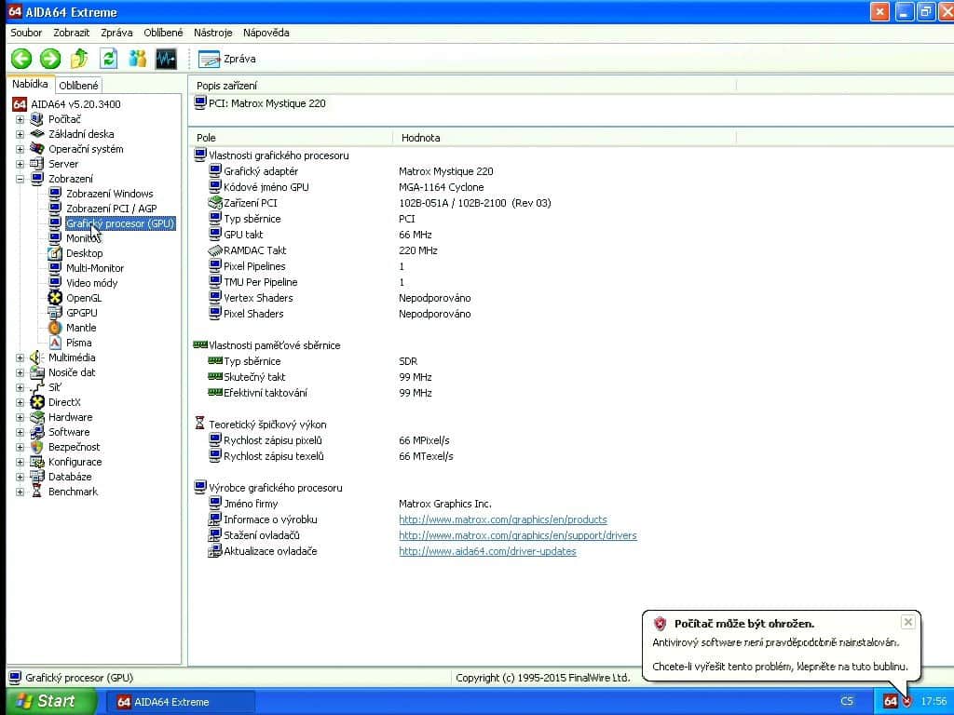This screenshot has height=715, width=954.
Task: Select the GPGPU icon in the tree
Action: click(55, 313)
